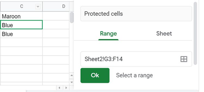204x92 pixels.
Task: Select the Maroon cell
Action: (x=21, y=16)
